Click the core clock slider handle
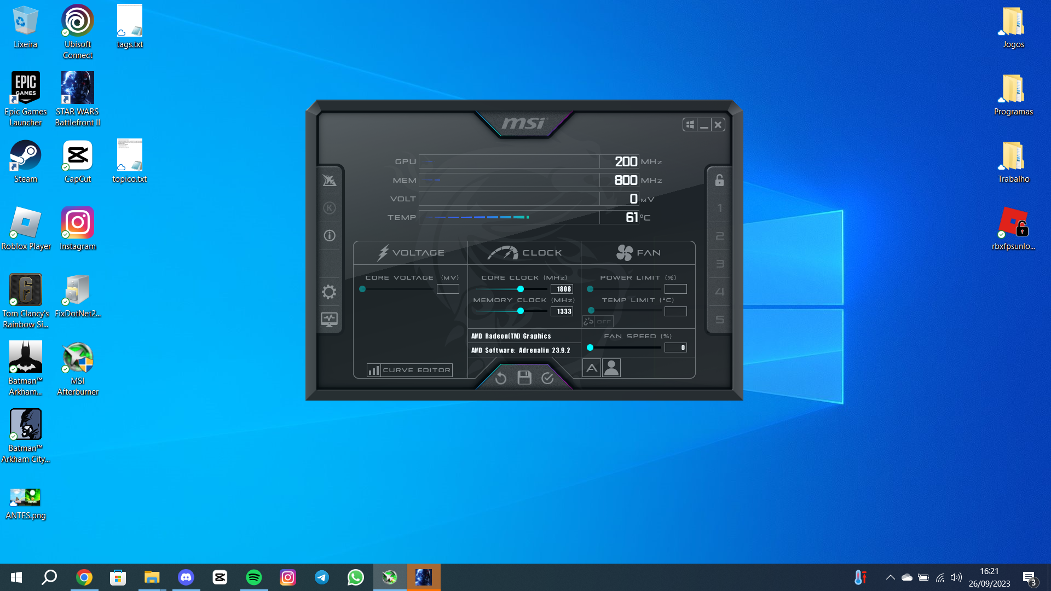 521,289
